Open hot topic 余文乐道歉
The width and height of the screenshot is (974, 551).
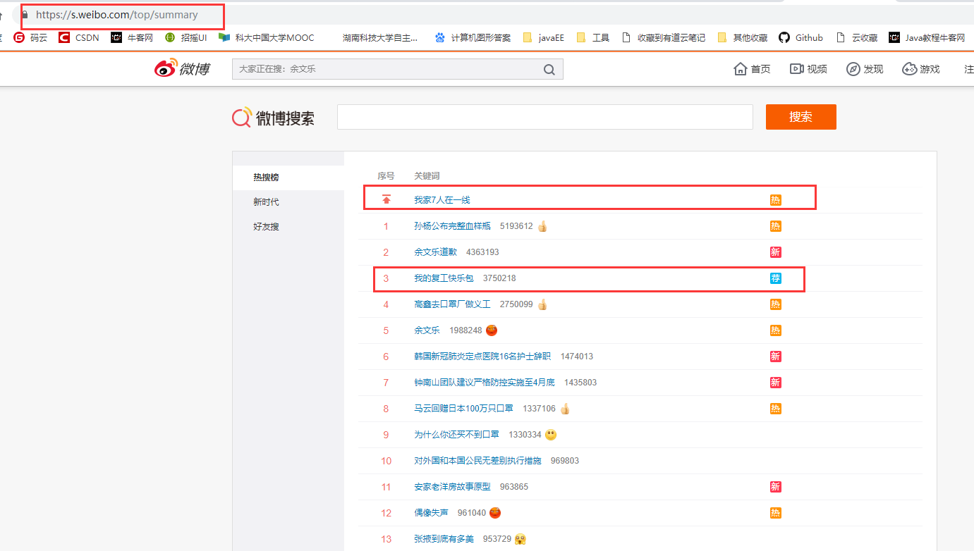click(x=435, y=252)
